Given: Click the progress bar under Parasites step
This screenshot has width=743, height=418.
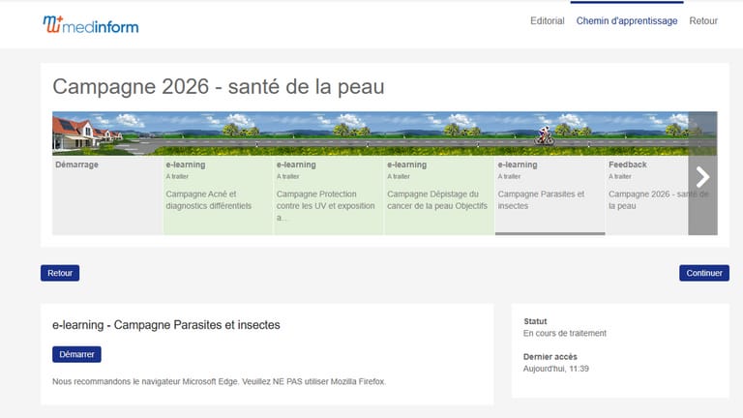Looking at the screenshot, I should pyautogui.click(x=550, y=233).
